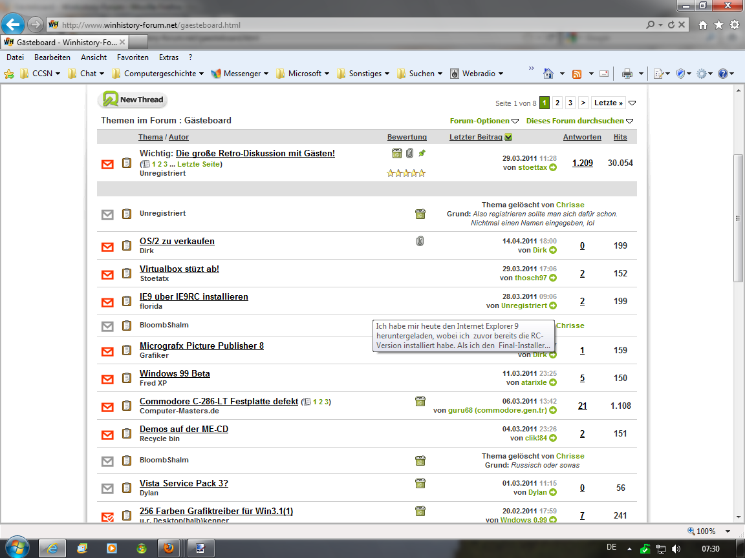Toggle the sort order arrow beside Letzter Beitrag
The height and width of the screenshot is (558, 745).
[x=508, y=137]
